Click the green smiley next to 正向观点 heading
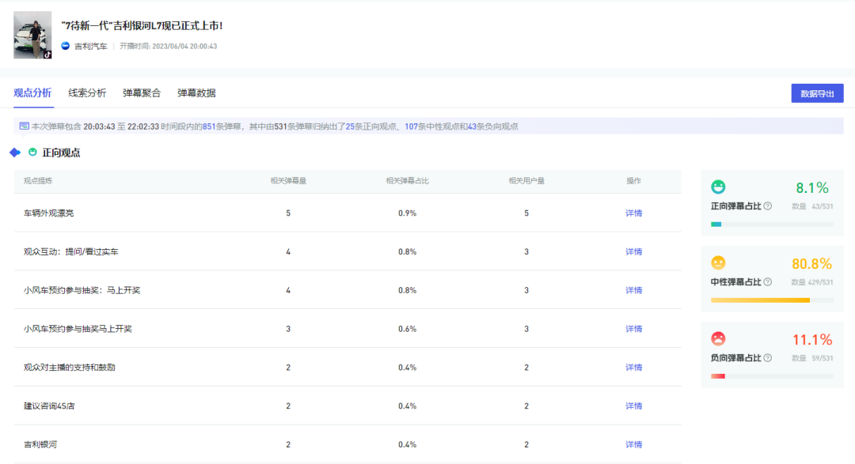The height and width of the screenshot is (464, 855). point(32,152)
